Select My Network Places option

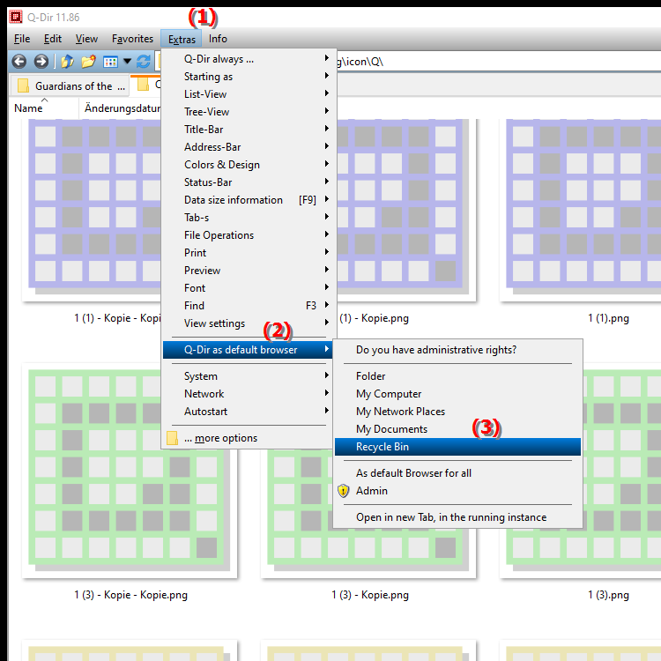[x=457, y=412]
